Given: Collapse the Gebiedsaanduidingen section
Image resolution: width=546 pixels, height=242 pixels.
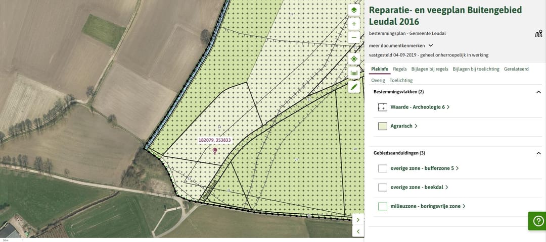Looking at the screenshot, I should (538, 153).
